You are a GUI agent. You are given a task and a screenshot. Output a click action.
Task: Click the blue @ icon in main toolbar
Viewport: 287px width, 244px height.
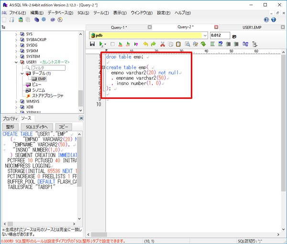(x=53, y=20)
